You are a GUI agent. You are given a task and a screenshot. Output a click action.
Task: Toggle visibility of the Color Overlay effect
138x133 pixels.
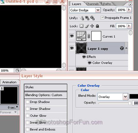(89, 63)
